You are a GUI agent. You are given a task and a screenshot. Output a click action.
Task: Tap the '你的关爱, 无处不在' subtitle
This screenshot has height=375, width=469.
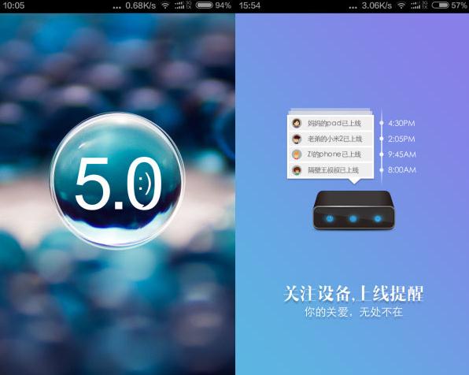353,312
